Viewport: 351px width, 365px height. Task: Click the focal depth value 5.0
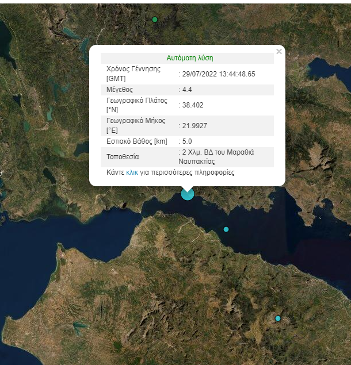coord(187,141)
